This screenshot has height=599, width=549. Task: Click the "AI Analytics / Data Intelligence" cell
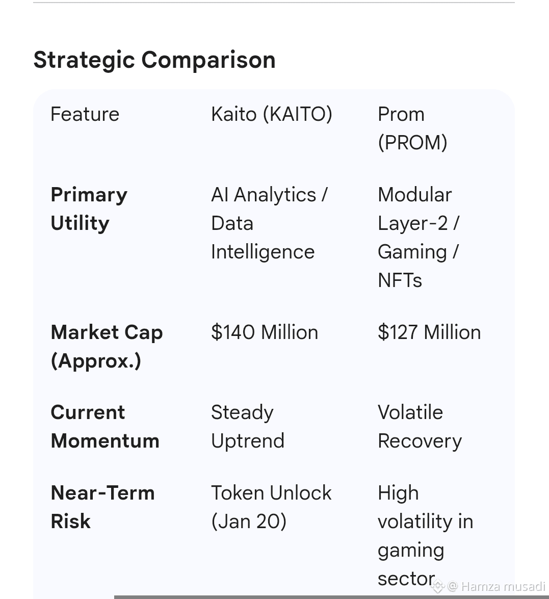[x=269, y=223]
